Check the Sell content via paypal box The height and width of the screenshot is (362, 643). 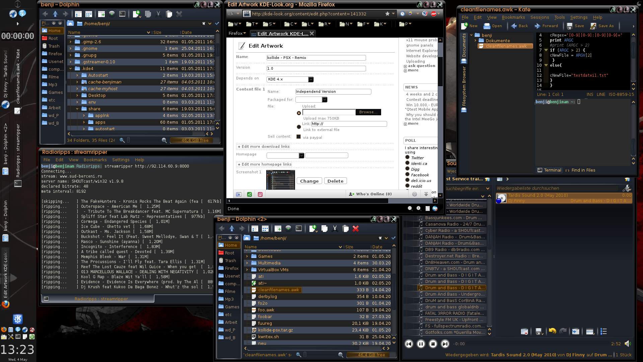[x=299, y=137]
